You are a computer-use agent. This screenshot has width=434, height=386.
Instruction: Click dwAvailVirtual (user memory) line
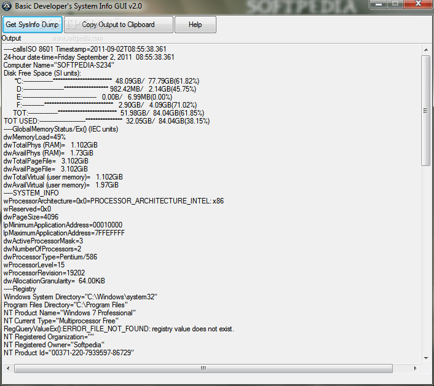point(61,185)
